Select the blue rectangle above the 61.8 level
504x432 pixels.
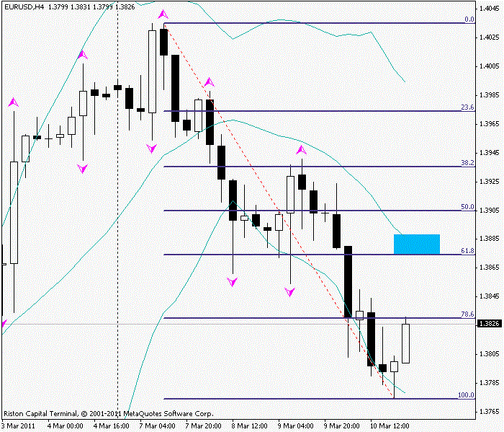417,244
